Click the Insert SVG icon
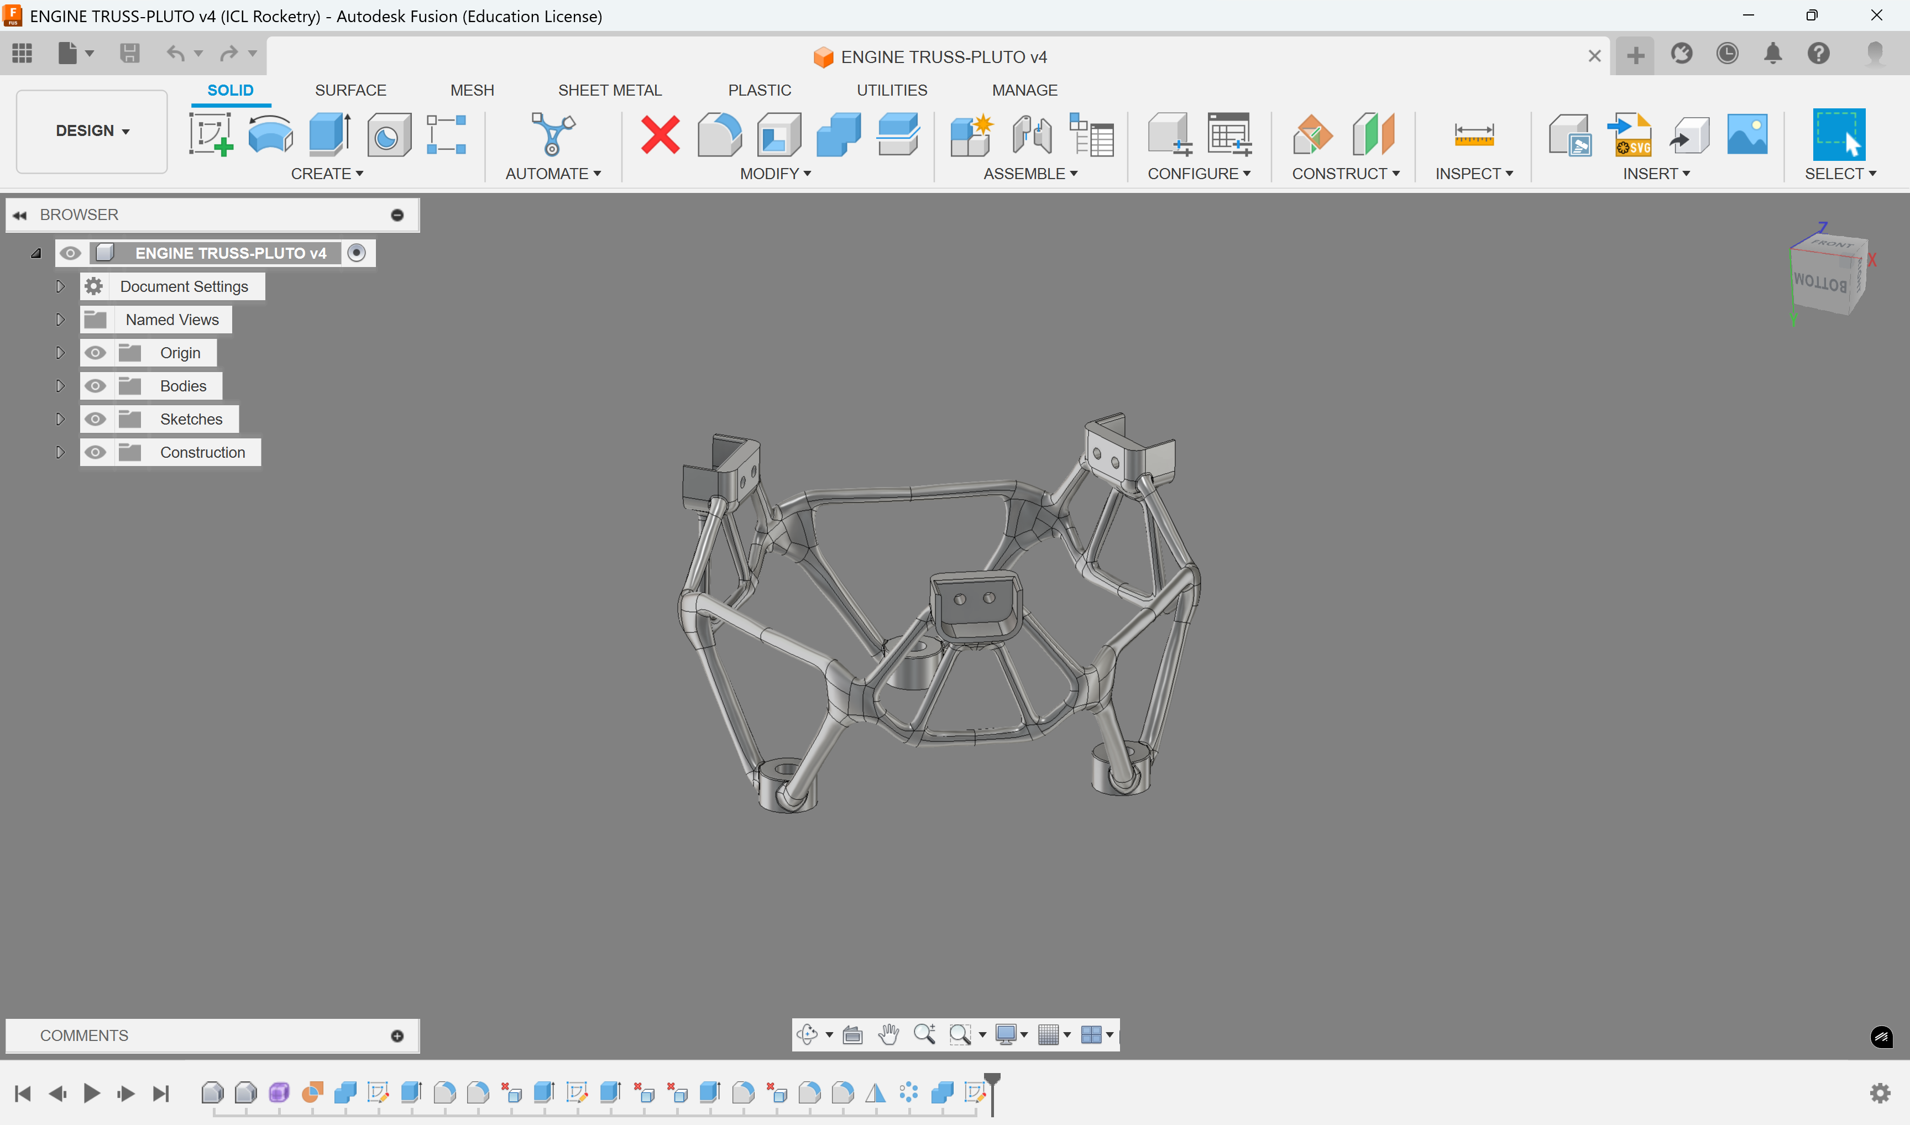 point(1630,134)
